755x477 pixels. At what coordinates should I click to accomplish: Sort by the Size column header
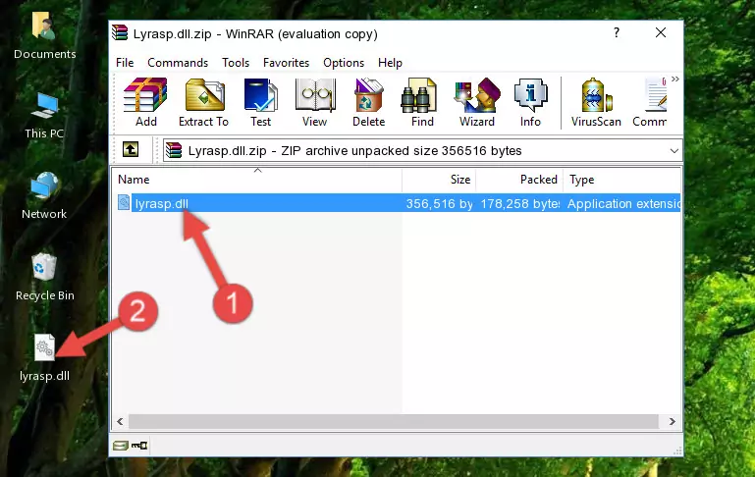pos(439,180)
